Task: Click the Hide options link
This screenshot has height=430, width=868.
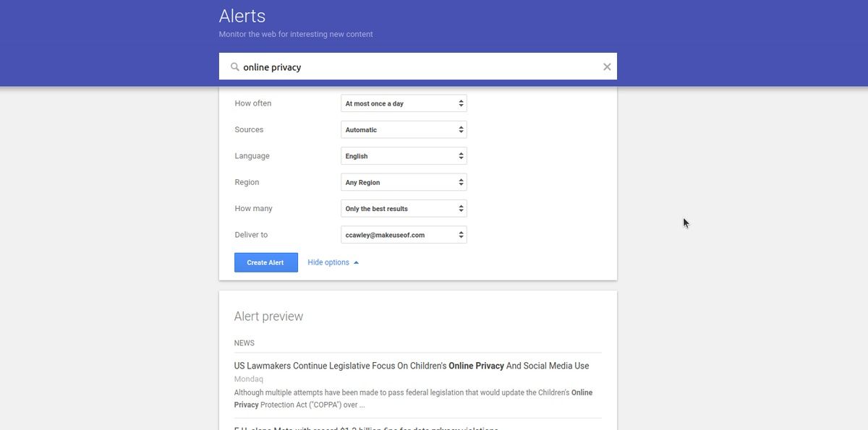Action: (x=328, y=262)
